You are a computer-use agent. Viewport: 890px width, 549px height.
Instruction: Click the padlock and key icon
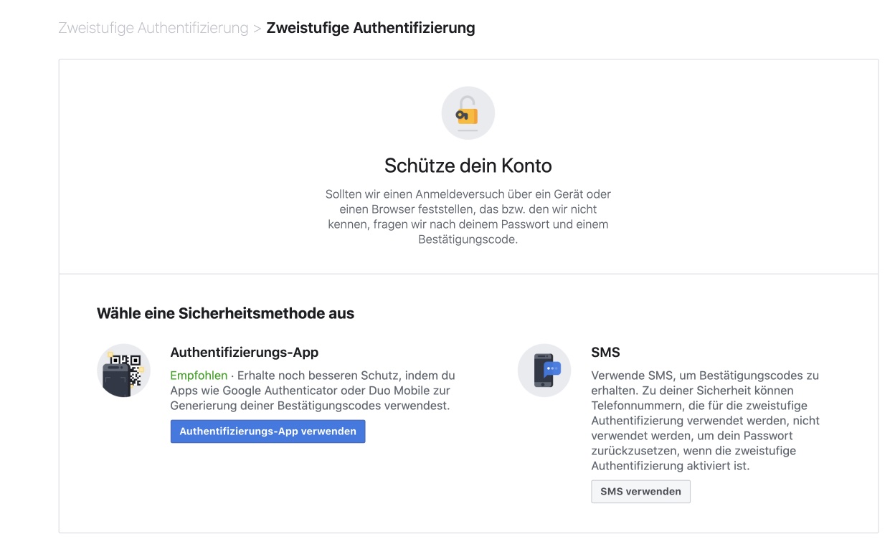pos(468,113)
